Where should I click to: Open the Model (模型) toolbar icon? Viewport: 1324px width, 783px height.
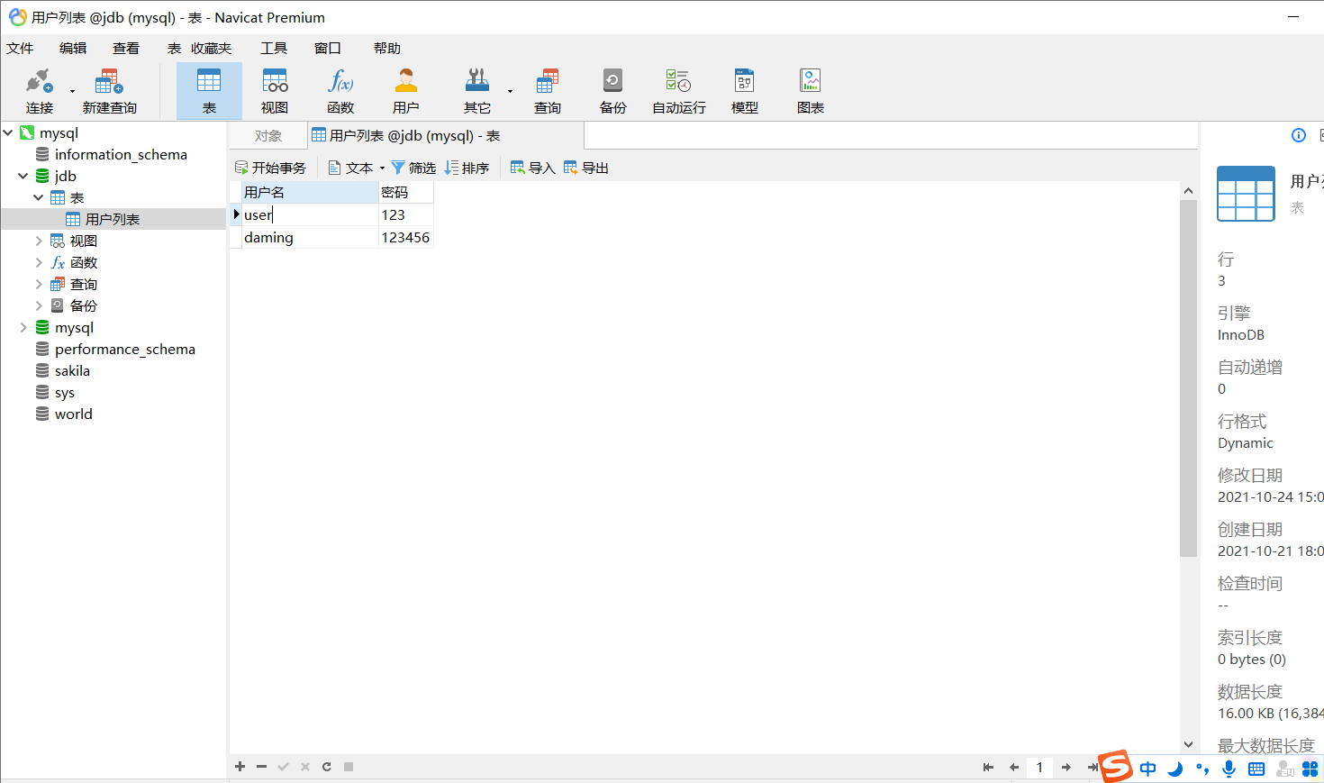(x=745, y=91)
